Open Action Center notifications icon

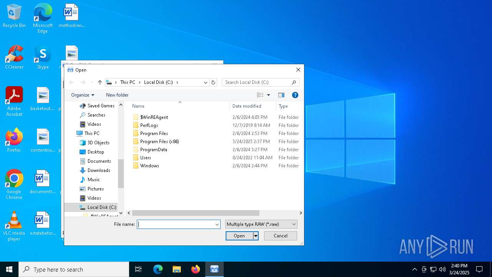pyautogui.click(x=479, y=269)
